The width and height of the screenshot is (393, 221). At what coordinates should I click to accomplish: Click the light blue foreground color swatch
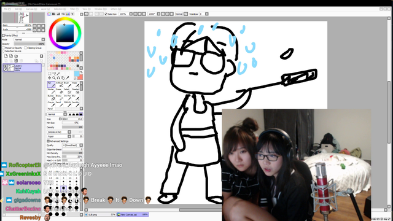pyautogui.click(x=76, y=74)
